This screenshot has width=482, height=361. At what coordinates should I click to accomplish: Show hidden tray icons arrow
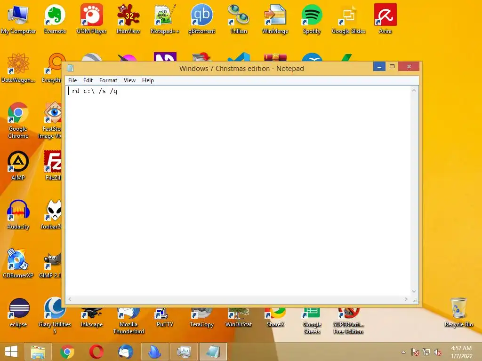[x=404, y=352]
